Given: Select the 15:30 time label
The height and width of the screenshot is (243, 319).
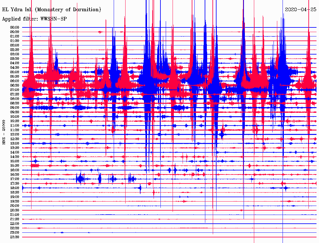Looking at the screenshot, I should click(15, 166).
